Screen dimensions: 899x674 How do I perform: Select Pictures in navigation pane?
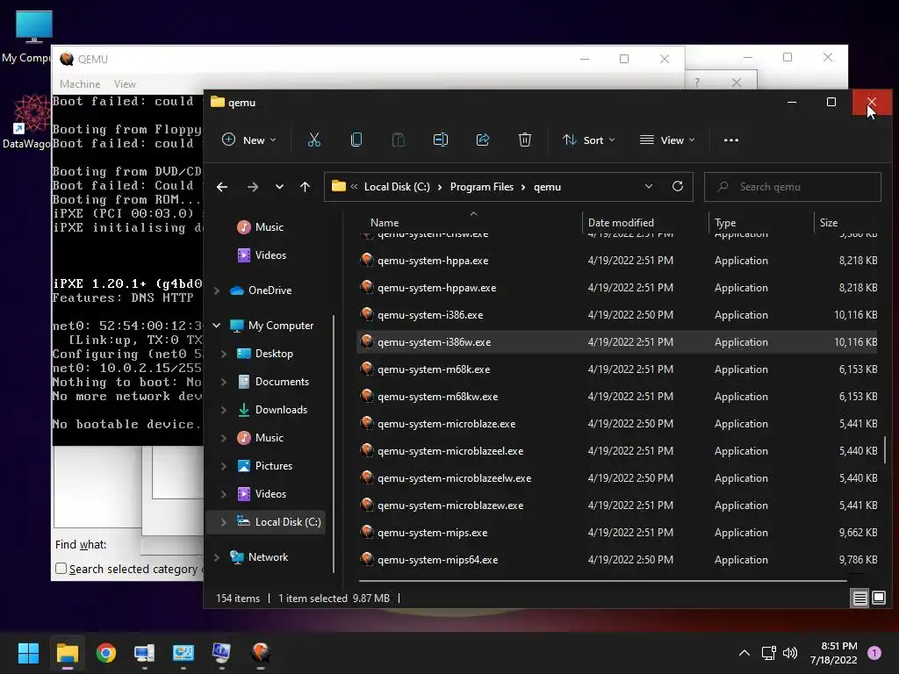click(274, 466)
